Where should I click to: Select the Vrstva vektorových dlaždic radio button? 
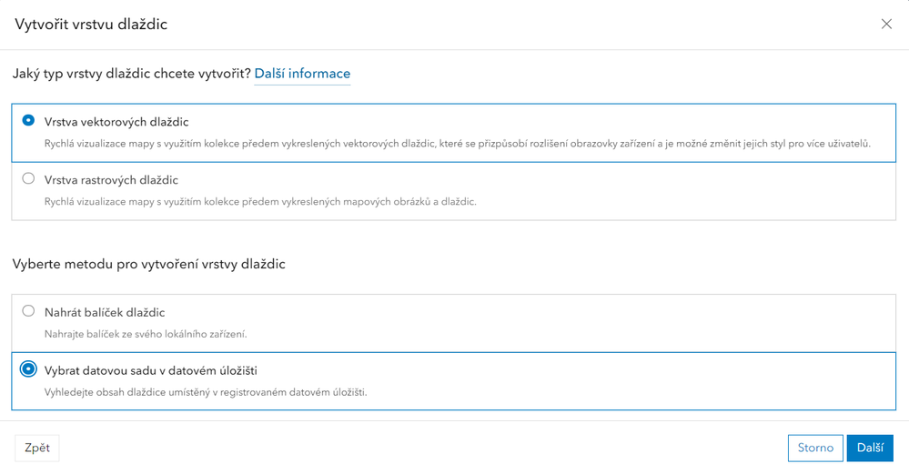click(x=29, y=120)
